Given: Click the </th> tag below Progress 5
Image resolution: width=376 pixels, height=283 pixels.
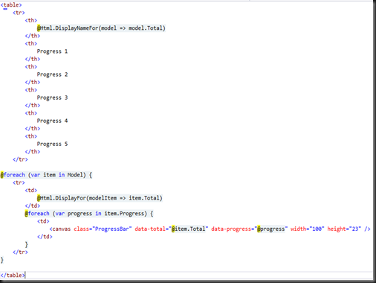Looking at the screenshot, I should coord(33,152).
